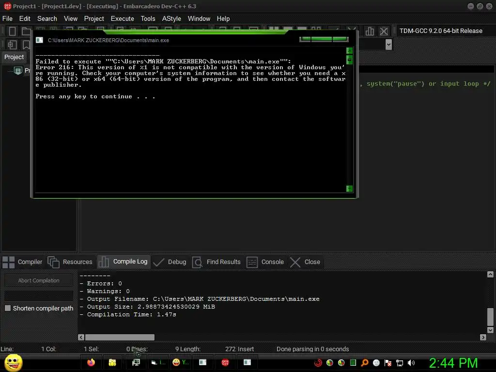Click the console window scroll down arrow
Viewport: 496px width, 372px height.
click(350, 189)
